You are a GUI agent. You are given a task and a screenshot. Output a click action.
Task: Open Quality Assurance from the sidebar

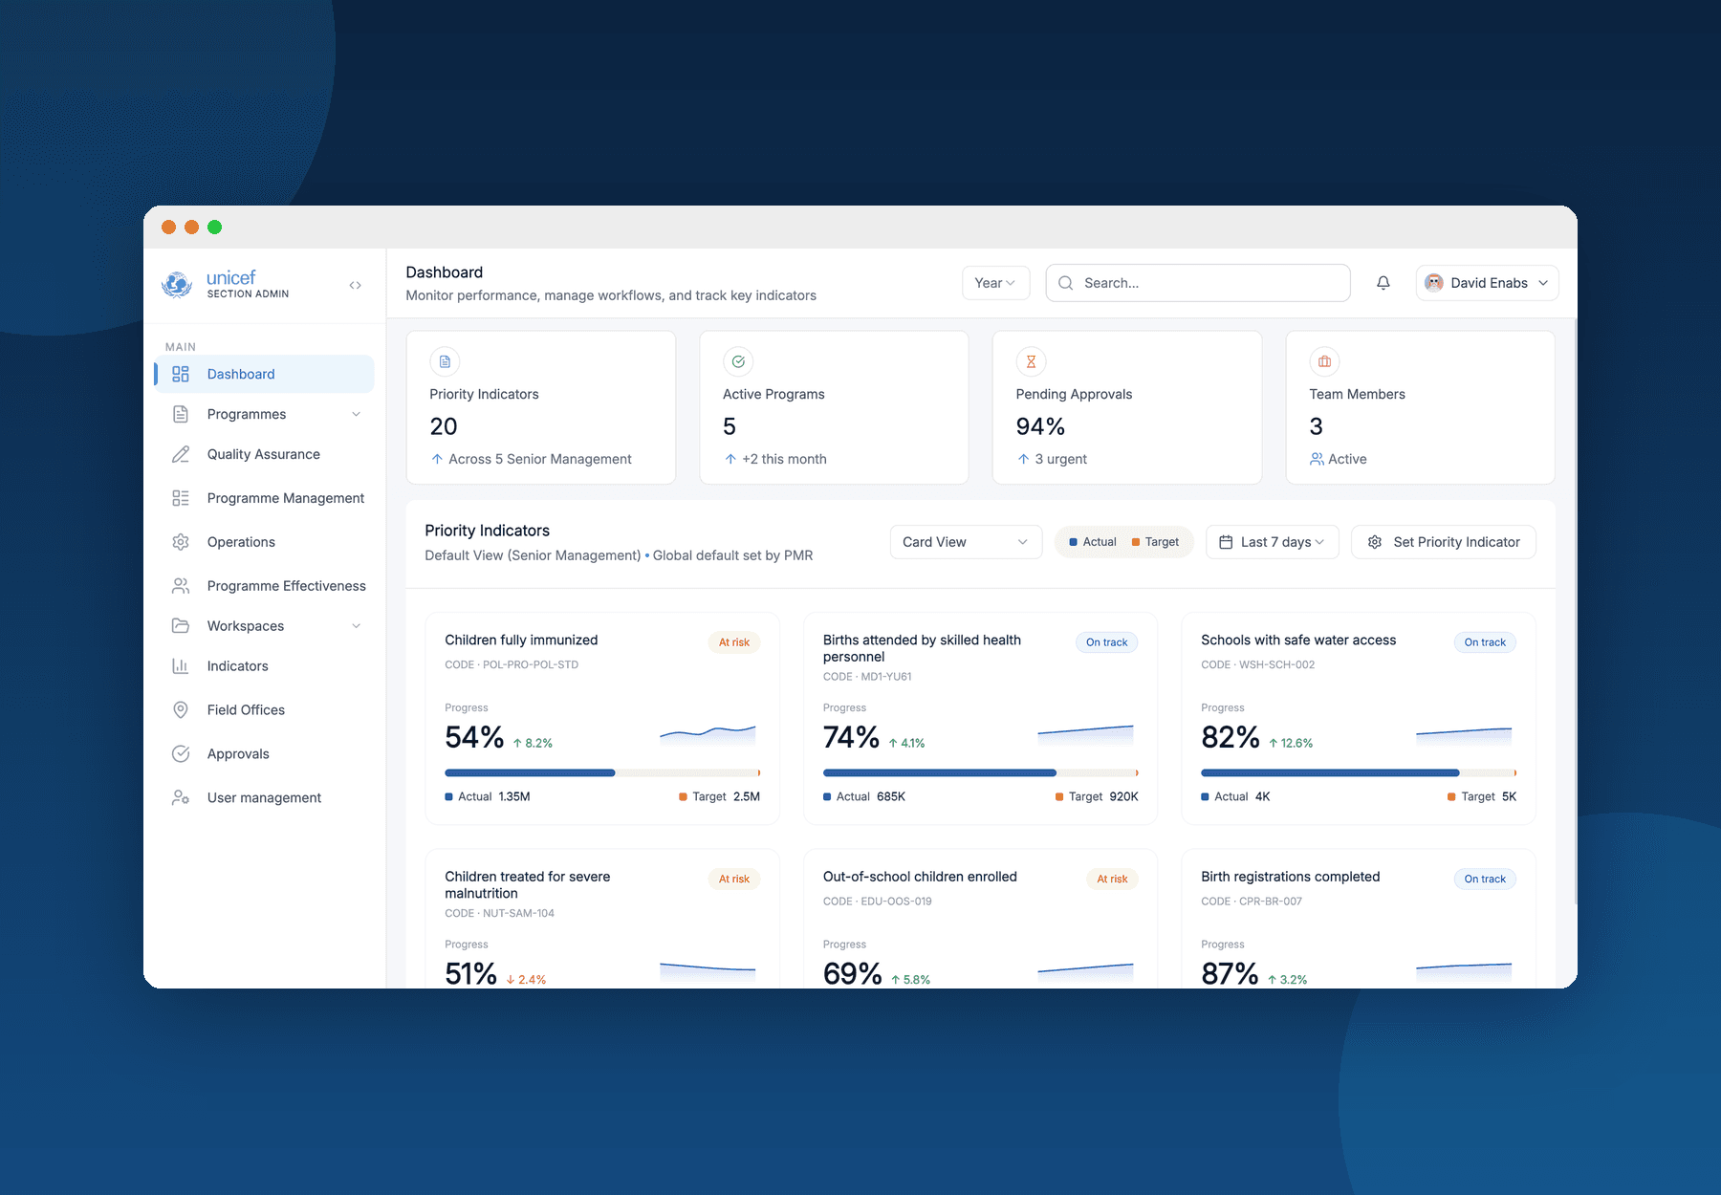click(264, 454)
